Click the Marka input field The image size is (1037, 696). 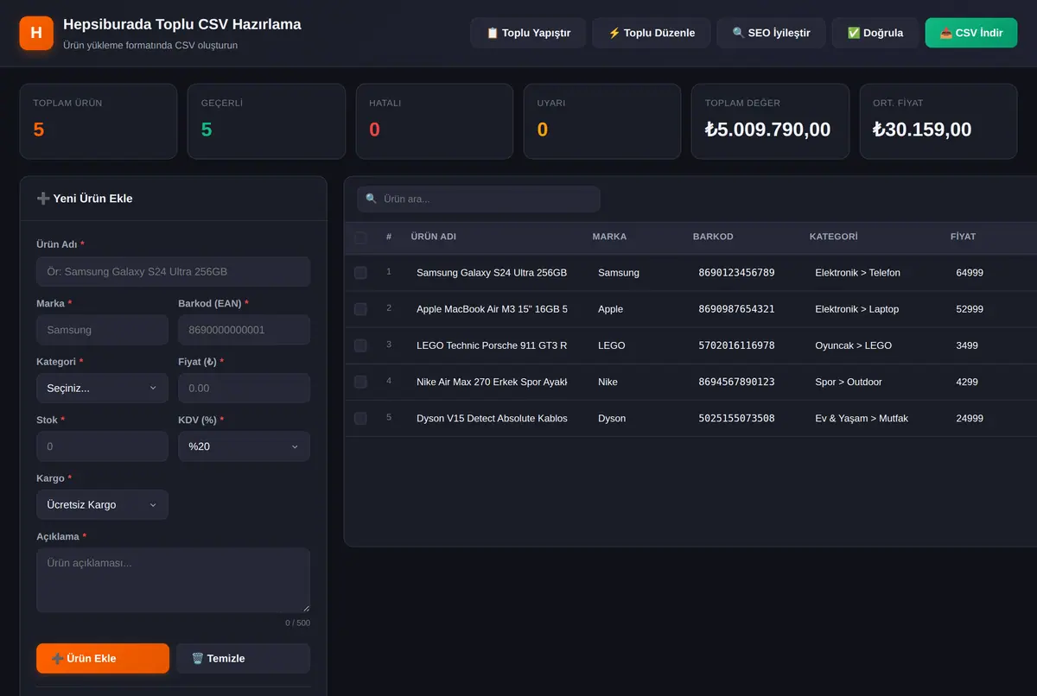[102, 330]
